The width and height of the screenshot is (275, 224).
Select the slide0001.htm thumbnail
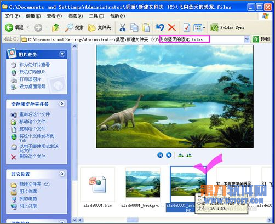coord(98,185)
